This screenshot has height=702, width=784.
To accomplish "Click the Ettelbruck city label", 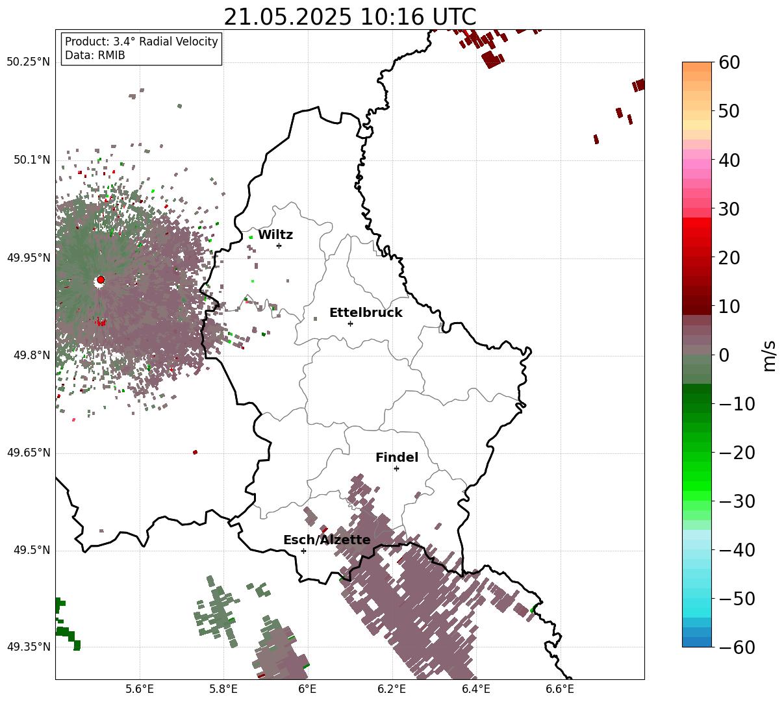I will 366,313.
